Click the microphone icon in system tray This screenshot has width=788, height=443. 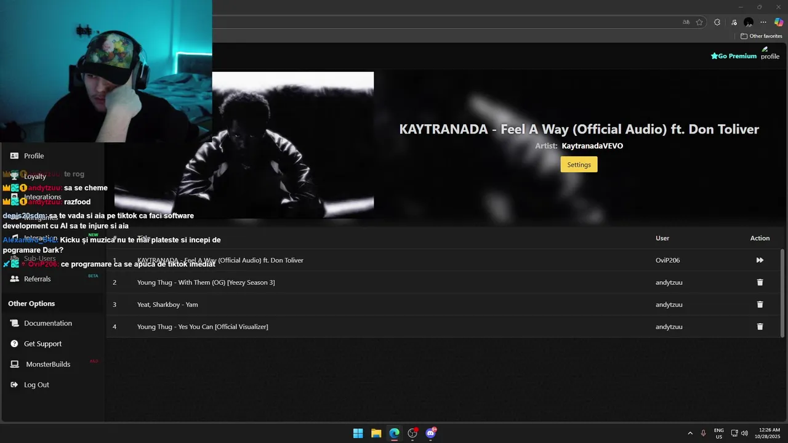coord(703,433)
